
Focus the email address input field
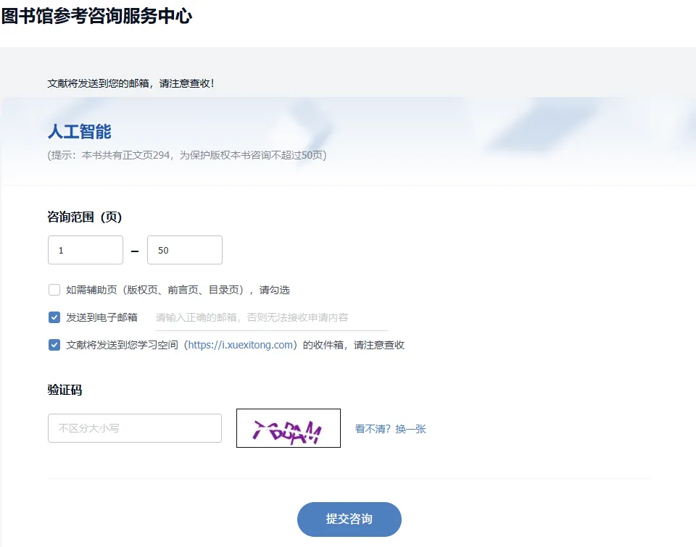tap(271, 317)
